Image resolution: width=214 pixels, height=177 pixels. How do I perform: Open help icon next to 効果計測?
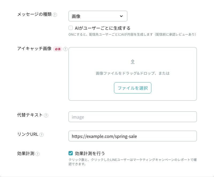pos(37,154)
